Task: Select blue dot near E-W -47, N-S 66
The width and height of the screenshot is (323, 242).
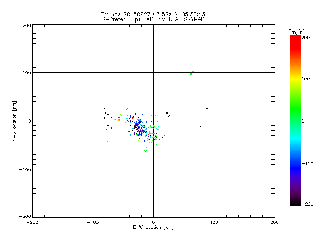Action: pyautogui.click(x=125, y=89)
